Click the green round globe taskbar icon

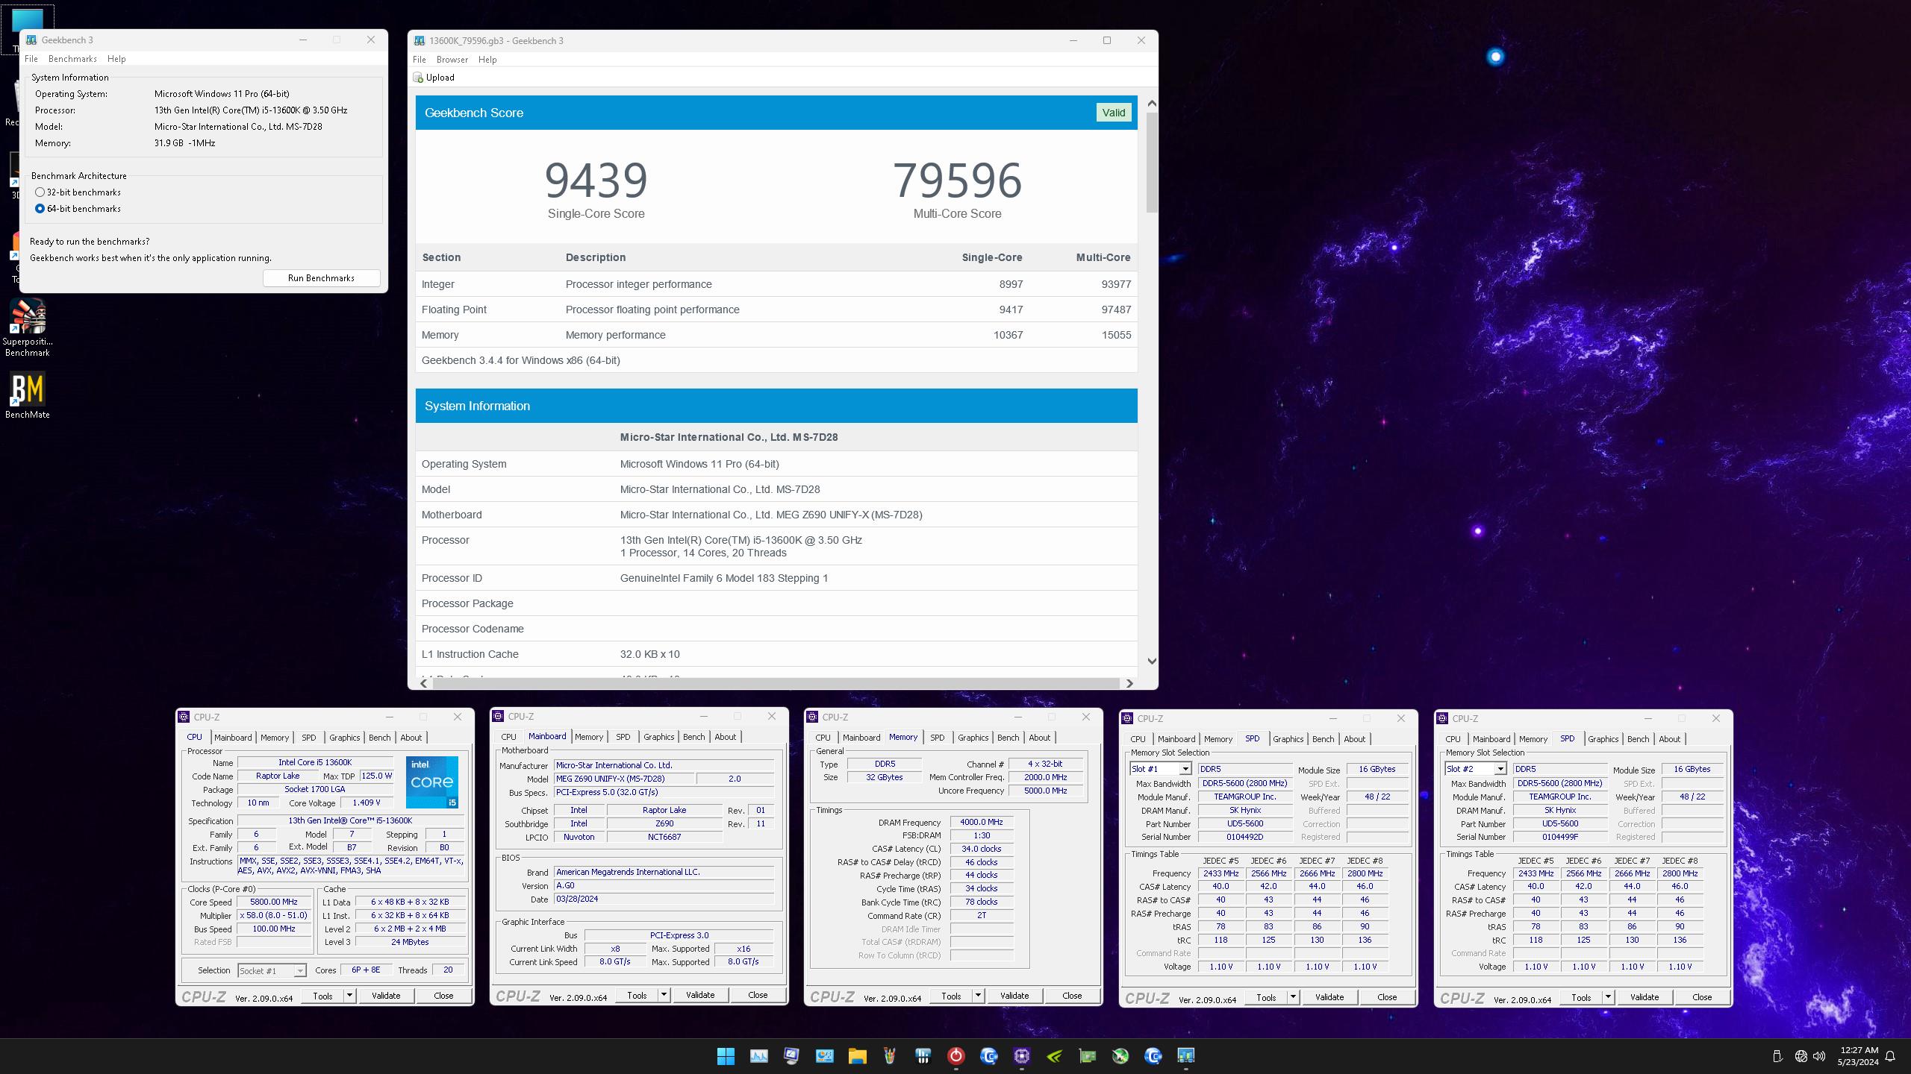pos(1120,1055)
